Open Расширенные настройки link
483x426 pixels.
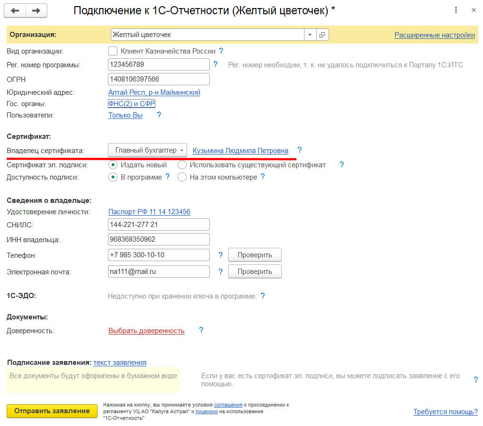pyautogui.click(x=434, y=35)
